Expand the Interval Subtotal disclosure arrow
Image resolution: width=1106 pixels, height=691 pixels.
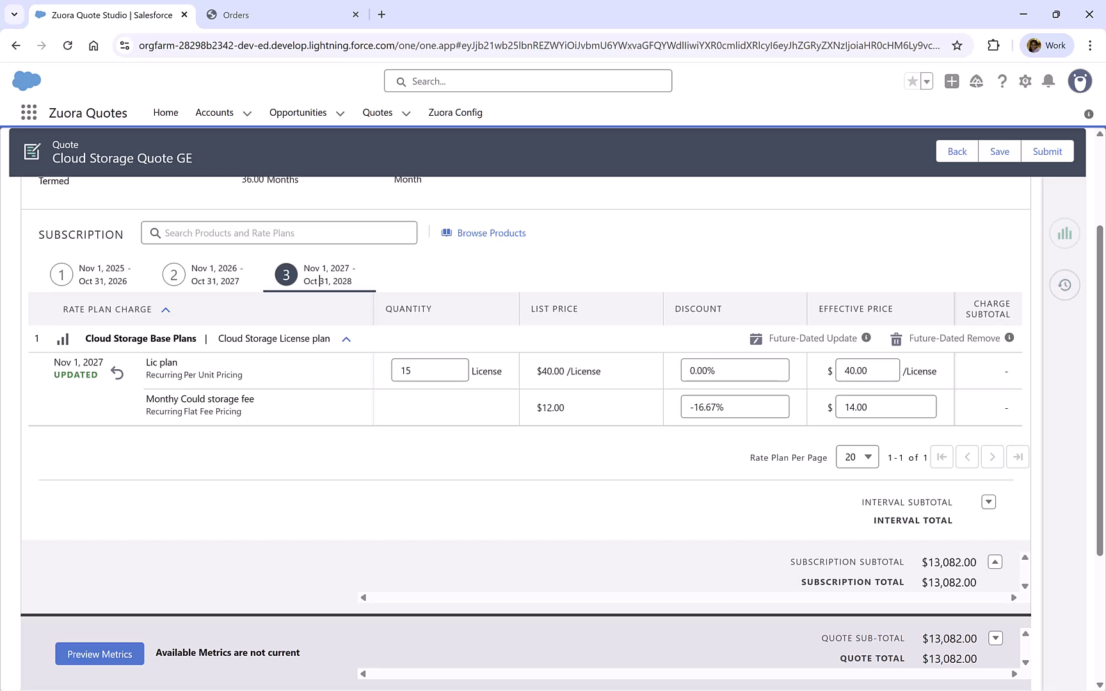point(988,502)
